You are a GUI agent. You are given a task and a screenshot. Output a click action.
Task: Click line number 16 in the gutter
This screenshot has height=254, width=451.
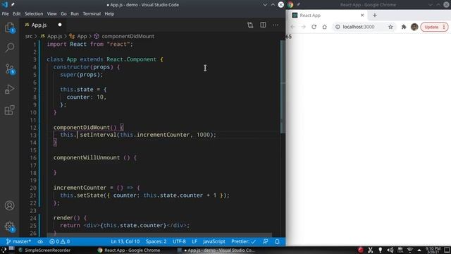[x=33, y=158]
